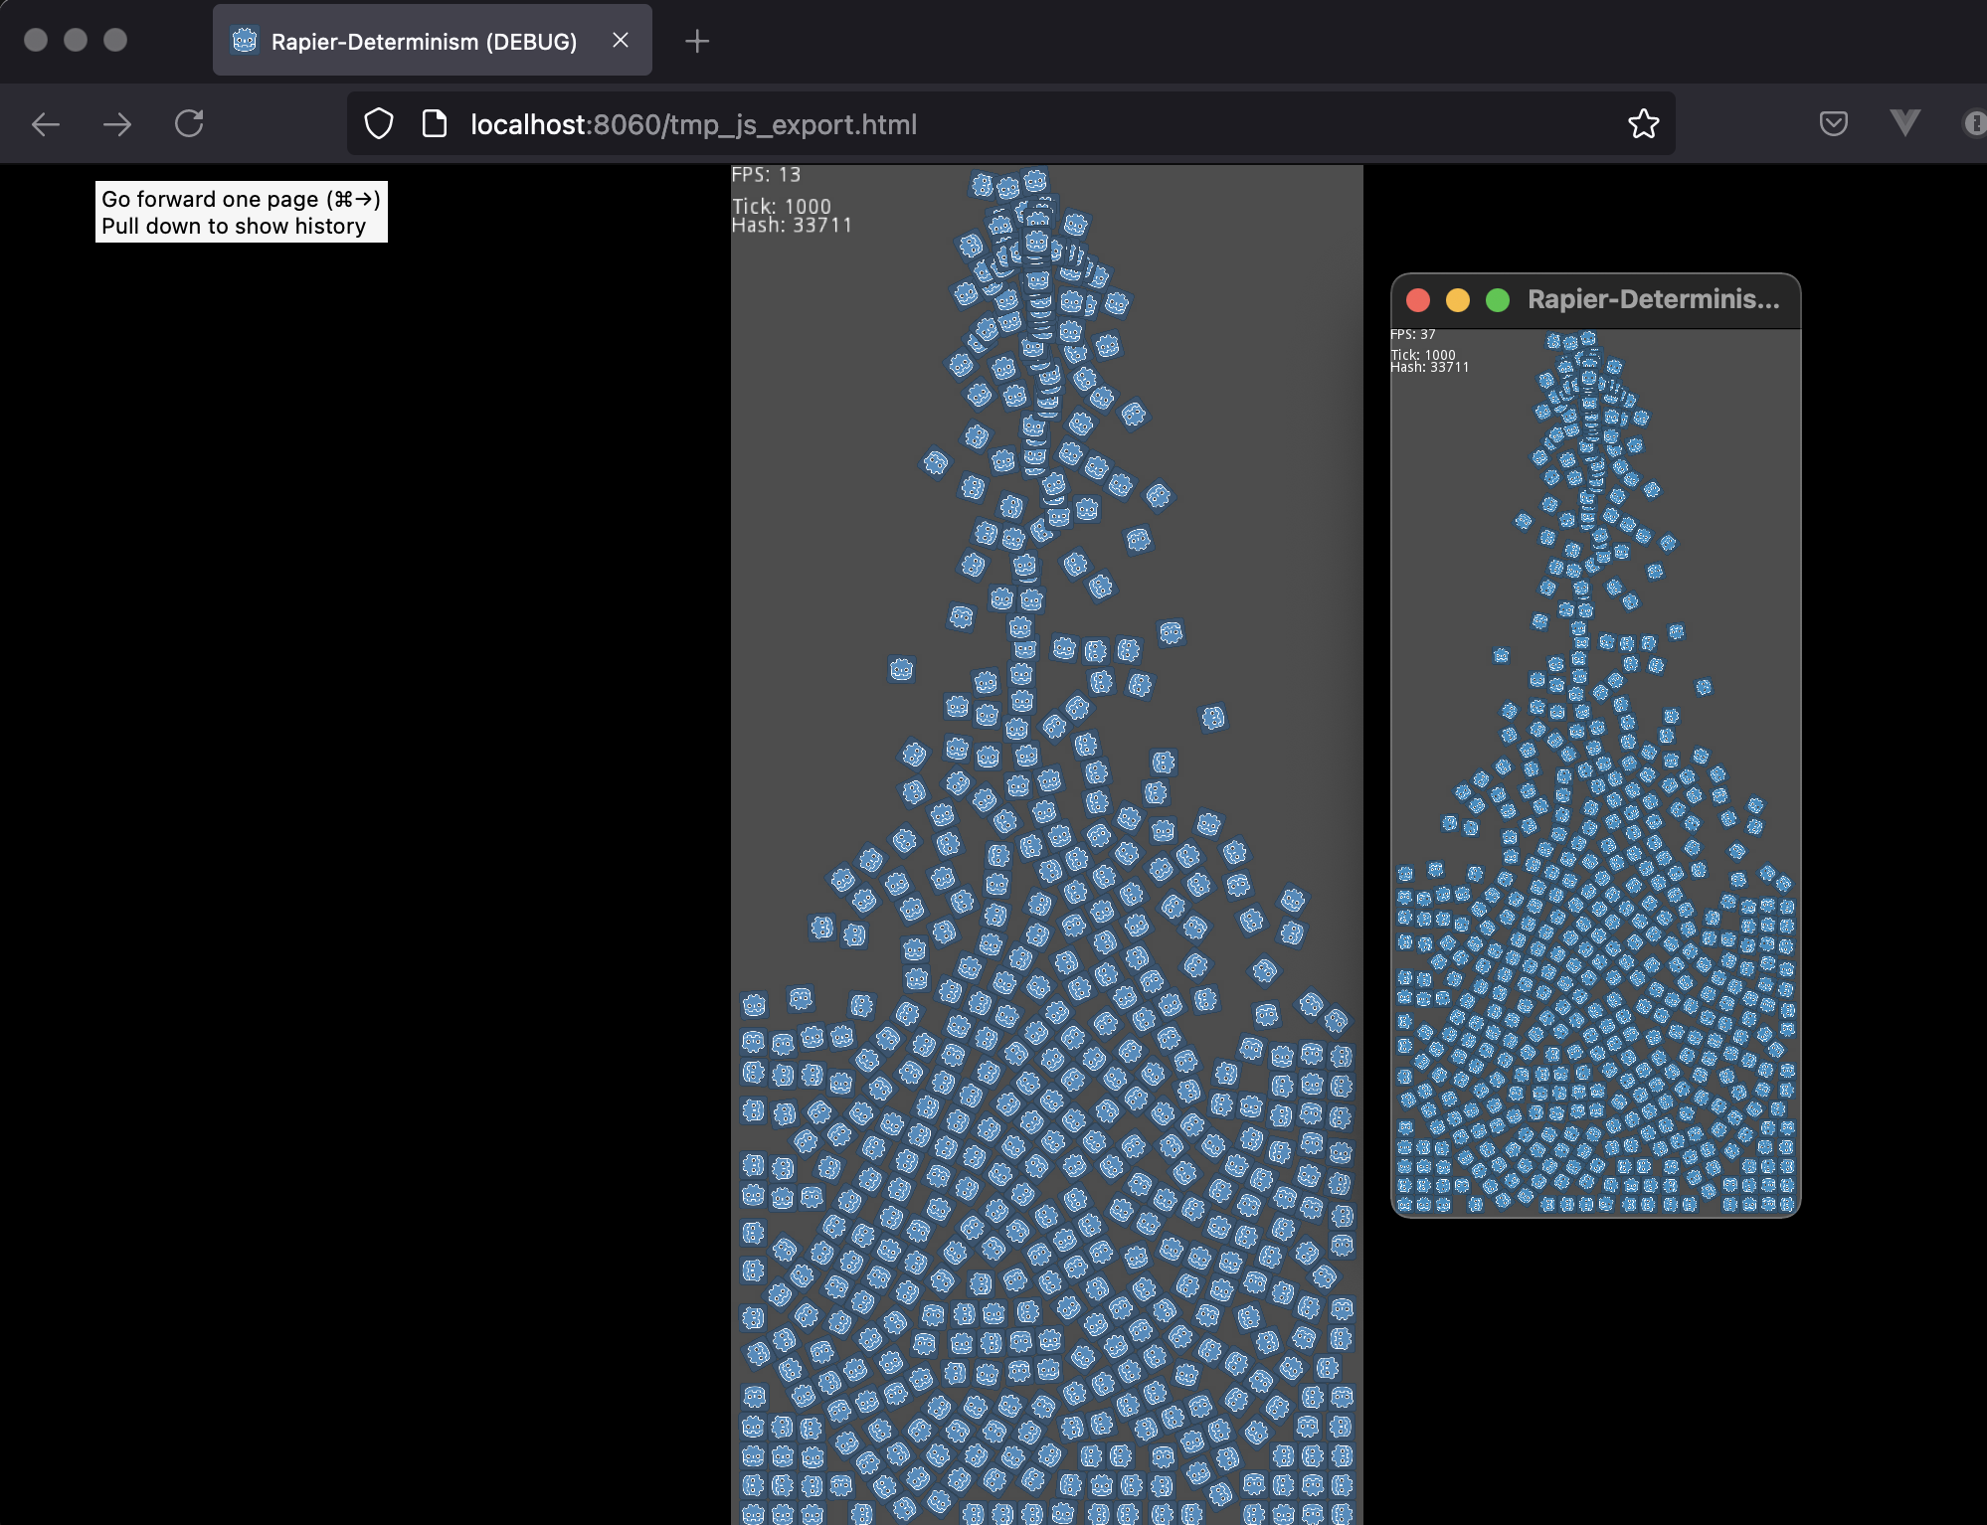Select the Rapier-Determinism (DEBUG) tab
Viewport: 1987px width, 1525px height.
424,42
